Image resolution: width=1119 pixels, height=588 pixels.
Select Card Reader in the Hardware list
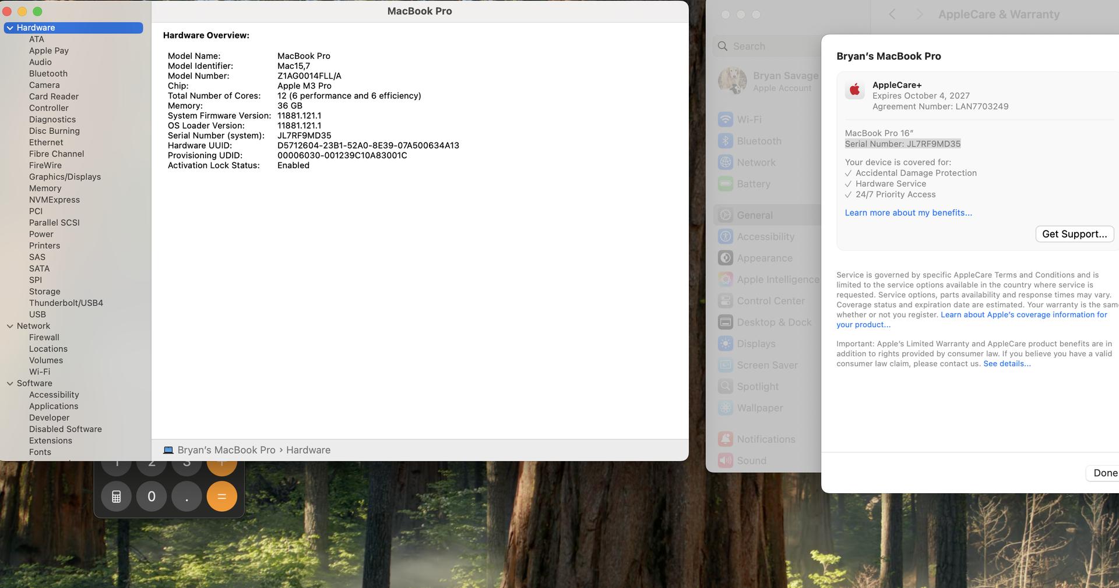[x=54, y=97]
